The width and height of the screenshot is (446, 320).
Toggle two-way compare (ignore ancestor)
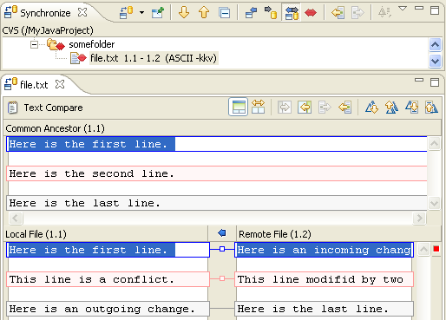coord(258,107)
